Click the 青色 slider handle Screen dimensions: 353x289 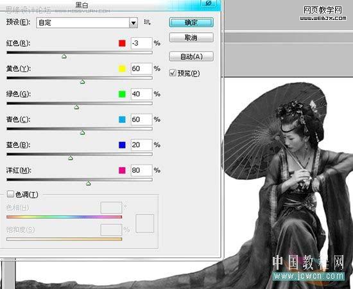point(83,133)
